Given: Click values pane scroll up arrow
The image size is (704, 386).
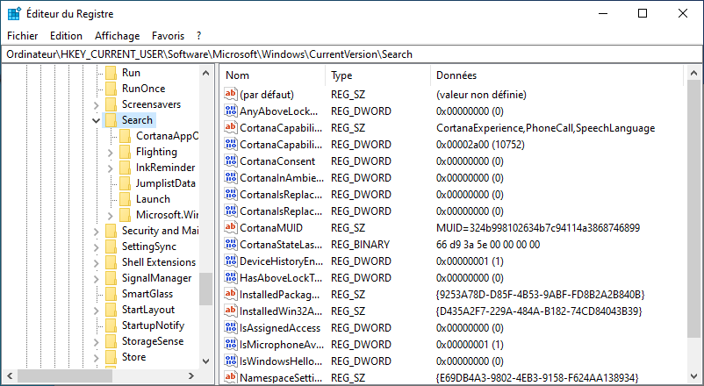Looking at the screenshot, I should tap(693, 73).
